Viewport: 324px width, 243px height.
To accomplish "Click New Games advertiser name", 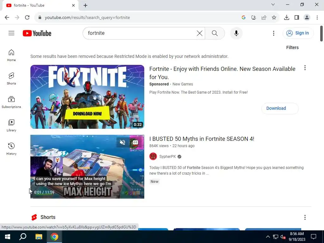I will coord(183,84).
